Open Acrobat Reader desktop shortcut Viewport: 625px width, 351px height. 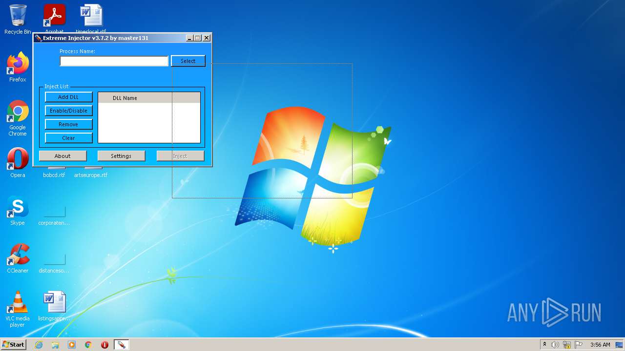point(54,16)
